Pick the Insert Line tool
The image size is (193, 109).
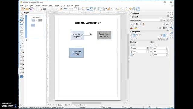coord(21,28)
